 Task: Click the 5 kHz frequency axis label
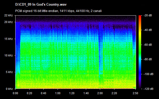tap(9, 72)
